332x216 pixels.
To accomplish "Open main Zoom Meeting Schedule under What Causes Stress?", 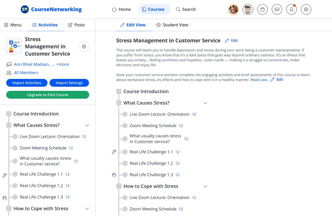I will click(153, 125).
